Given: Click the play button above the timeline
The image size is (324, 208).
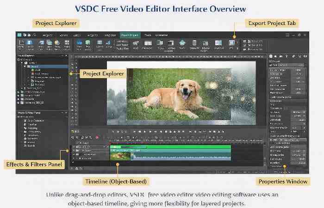Looking at the screenshot, I should point(150,131).
